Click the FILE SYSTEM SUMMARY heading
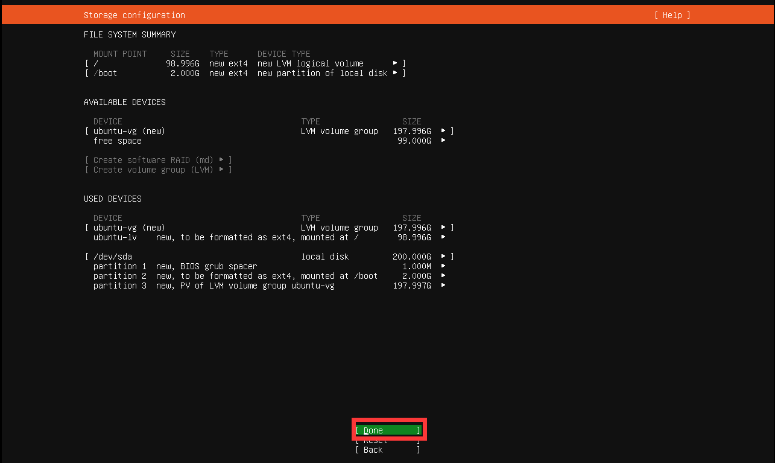 [130, 34]
